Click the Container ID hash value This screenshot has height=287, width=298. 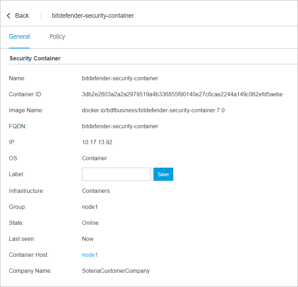click(x=182, y=94)
